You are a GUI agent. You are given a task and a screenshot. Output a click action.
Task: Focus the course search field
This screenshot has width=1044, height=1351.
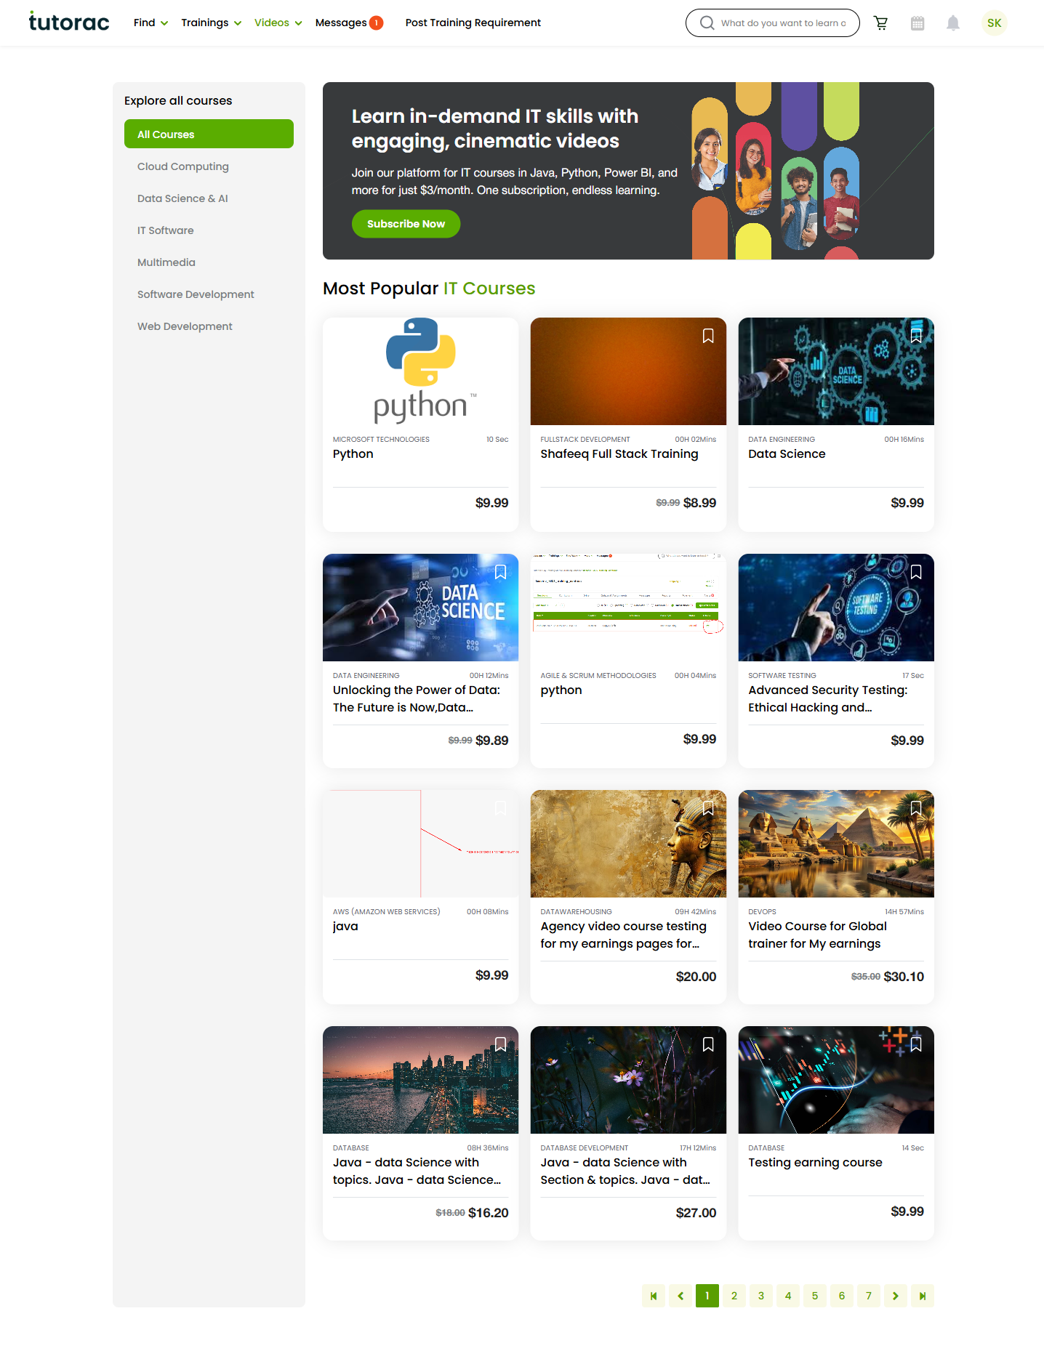tap(772, 23)
